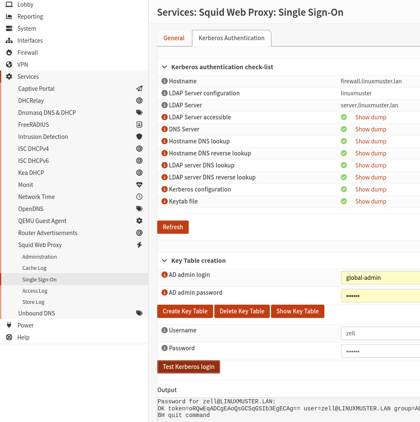The height and width of the screenshot is (422, 420).
Task: Collapse Kerberos authentication check-list section
Action: point(164,67)
